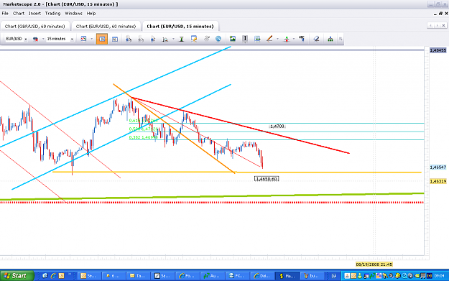Click the tab scroll right arrow

click(437, 25)
